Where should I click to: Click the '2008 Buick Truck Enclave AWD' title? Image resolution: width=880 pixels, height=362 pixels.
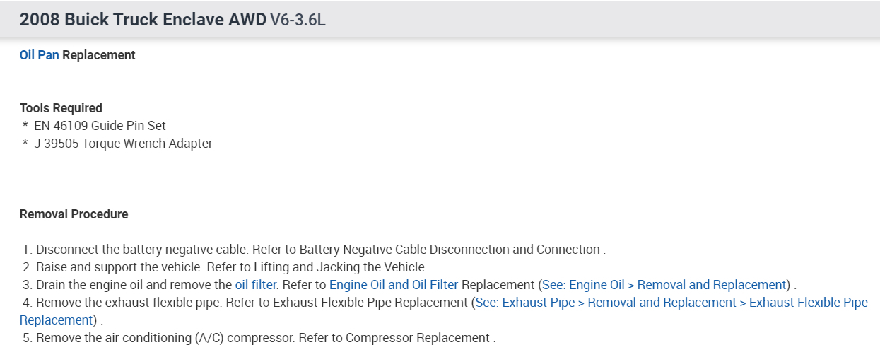(143, 20)
